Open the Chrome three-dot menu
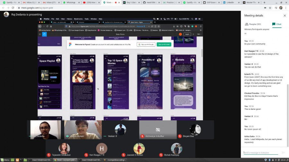Viewport: 289px width, 162px height. (x=285, y=8)
